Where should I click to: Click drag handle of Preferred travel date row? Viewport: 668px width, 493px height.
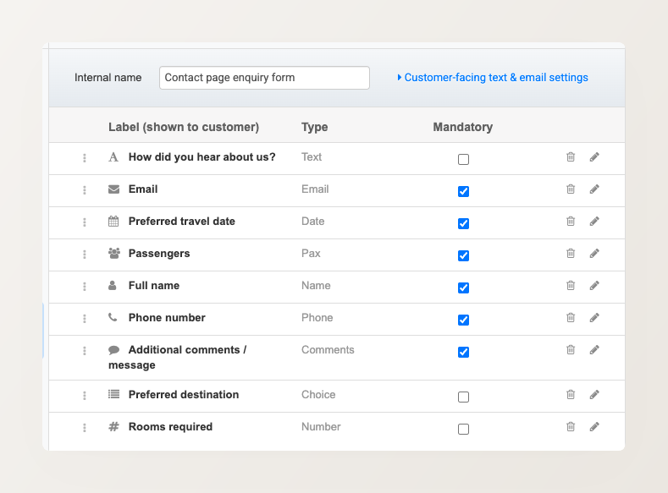85,222
